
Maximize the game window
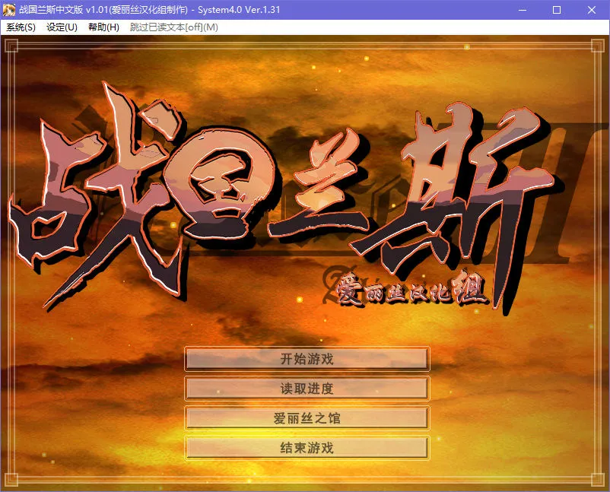[x=557, y=10]
